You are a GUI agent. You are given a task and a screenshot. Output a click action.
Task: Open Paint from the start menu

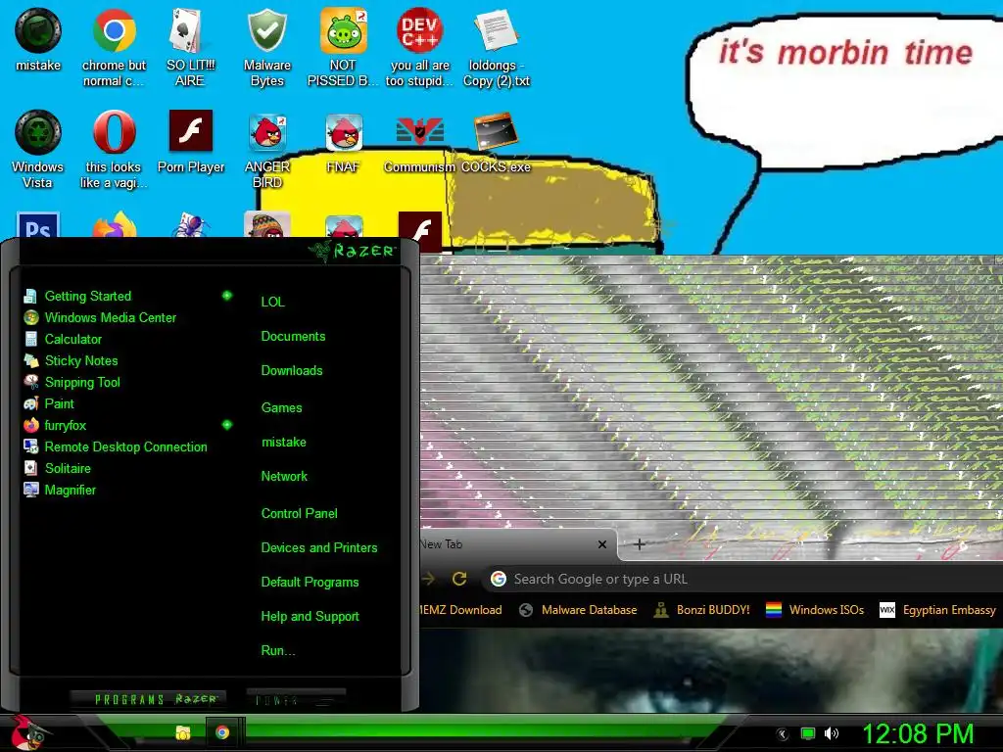tap(49, 404)
